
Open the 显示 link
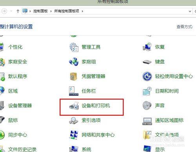click(x=160, y=149)
